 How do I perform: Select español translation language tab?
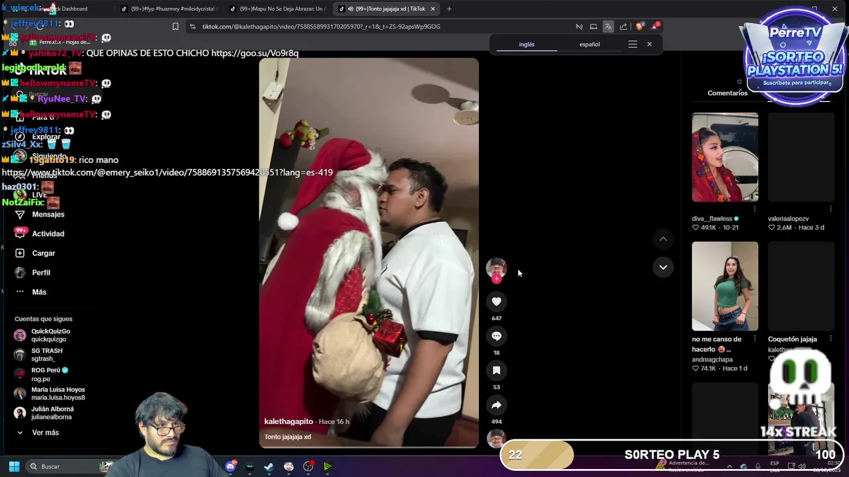tap(590, 44)
